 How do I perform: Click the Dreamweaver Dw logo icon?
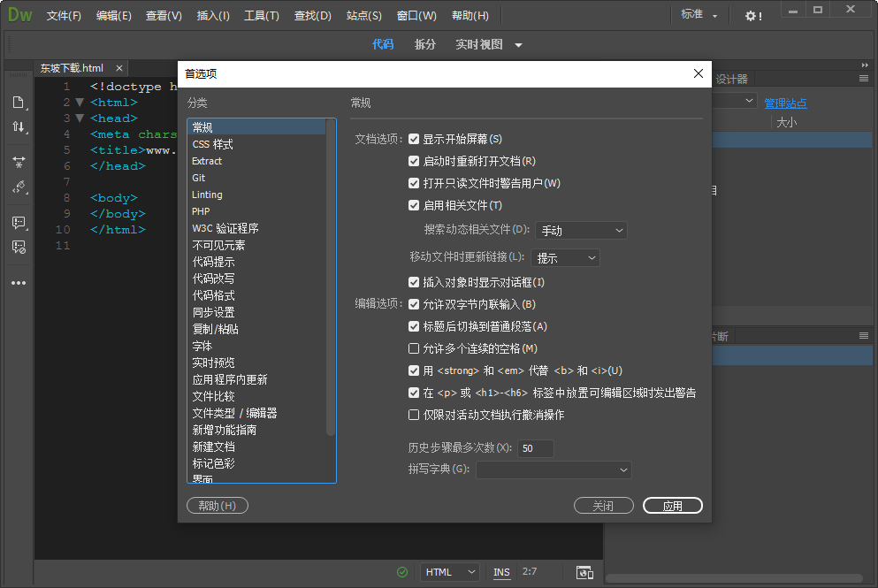[20, 15]
